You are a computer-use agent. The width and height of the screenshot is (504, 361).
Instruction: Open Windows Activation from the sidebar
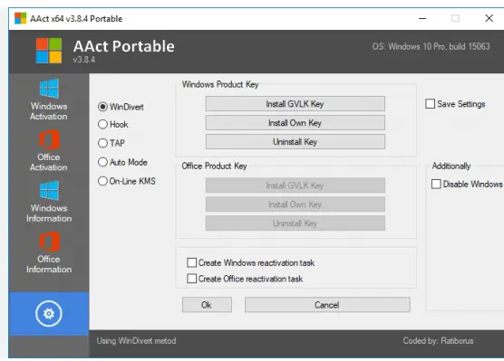tap(49, 100)
